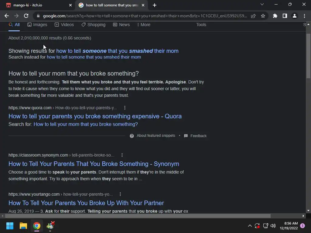Click the featured snippet question mark icon
Screen dimensions: 311x233
(x=132, y=136)
